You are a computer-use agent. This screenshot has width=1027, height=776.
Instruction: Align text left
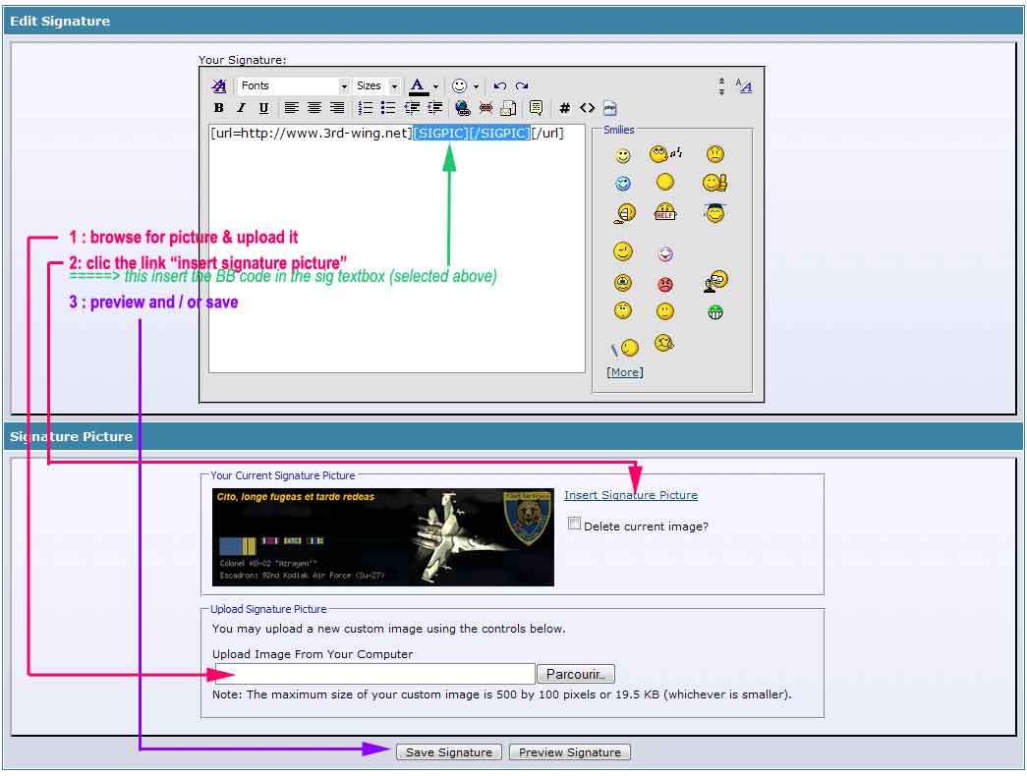coord(292,108)
